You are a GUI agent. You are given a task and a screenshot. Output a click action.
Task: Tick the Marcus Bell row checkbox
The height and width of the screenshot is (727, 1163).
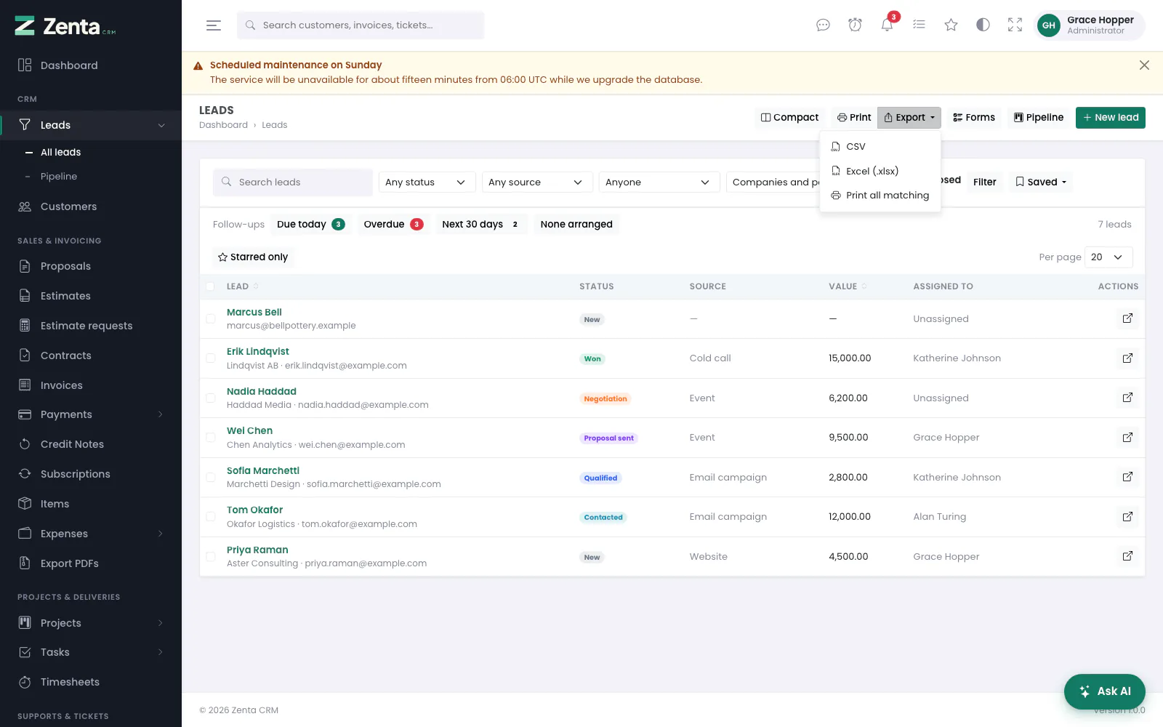(x=210, y=318)
